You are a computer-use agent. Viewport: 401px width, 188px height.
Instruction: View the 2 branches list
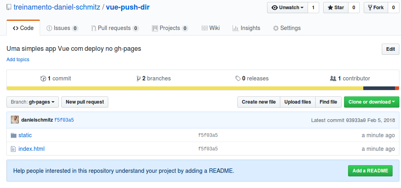[154, 78]
